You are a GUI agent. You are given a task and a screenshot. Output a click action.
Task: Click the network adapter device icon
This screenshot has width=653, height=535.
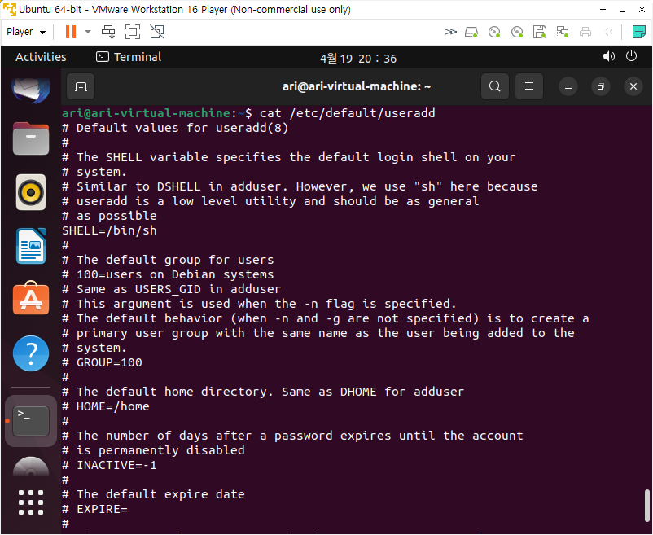tap(562, 32)
